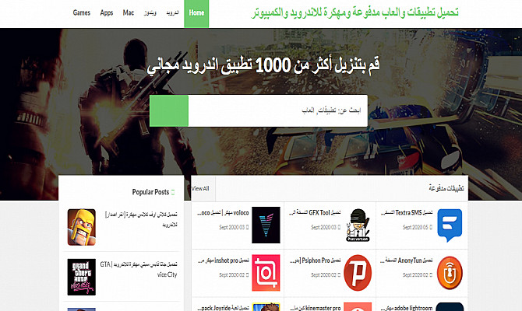Click the date under voloco post
The width and height of the screenshot is (522, 311).
click(234, 227)
